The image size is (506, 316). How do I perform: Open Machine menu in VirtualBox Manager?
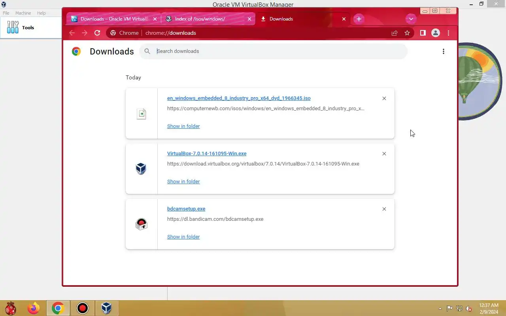point(23,13)
